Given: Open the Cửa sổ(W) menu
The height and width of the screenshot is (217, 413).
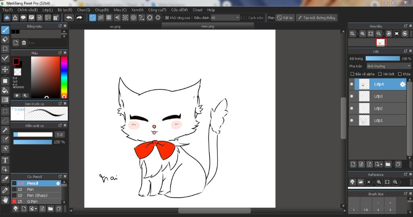Looking at the screenshot, I should [179, 10].
